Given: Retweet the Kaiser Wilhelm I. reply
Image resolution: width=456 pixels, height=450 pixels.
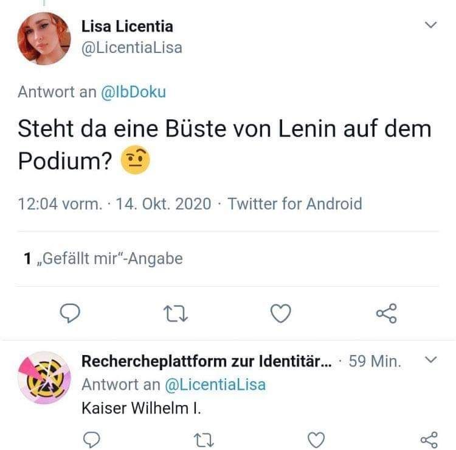Looking at the screenshot, I should (x=204, y=440).
